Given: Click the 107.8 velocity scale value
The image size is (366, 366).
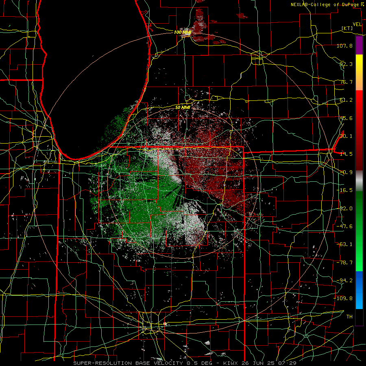Looking at the screenshot, I should pos(344,46).
